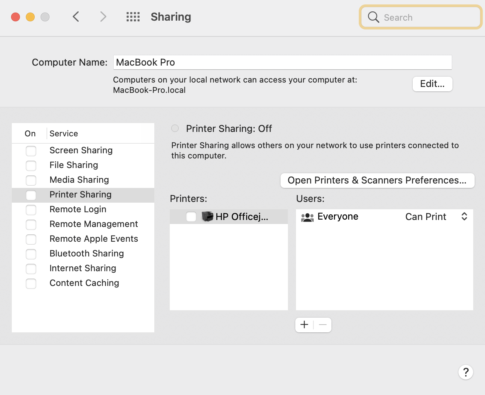The image size is (485, 395).
Task: Check the HP Officejet printer checkbox
Action: [x=191, y=217]
